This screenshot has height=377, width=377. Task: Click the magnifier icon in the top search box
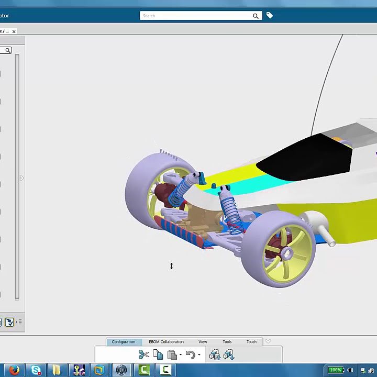click(x=256, y=16)
